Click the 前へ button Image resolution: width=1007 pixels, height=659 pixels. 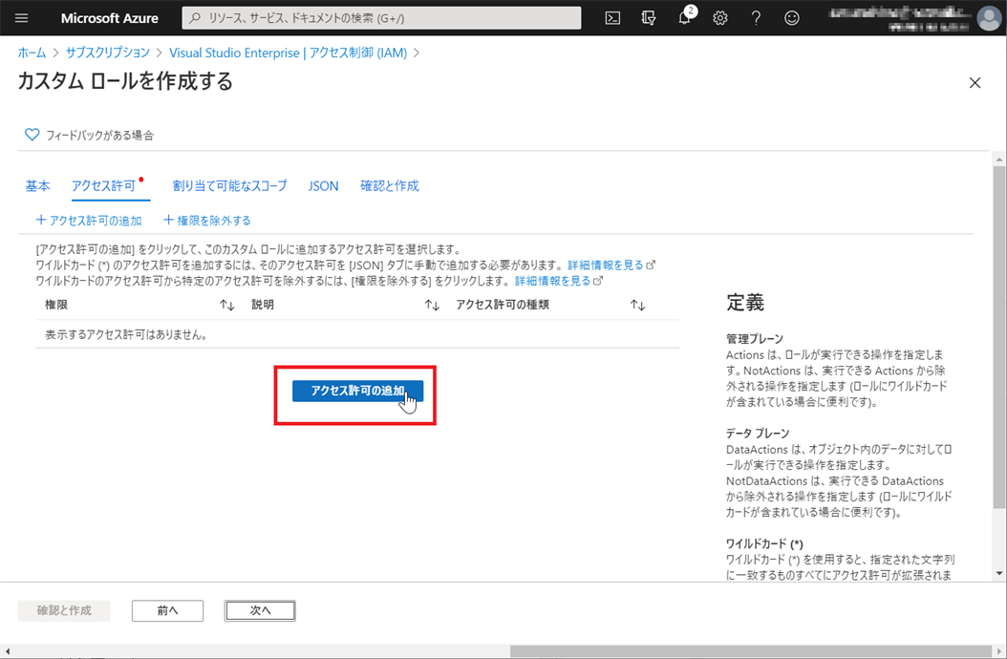[167, 610]
